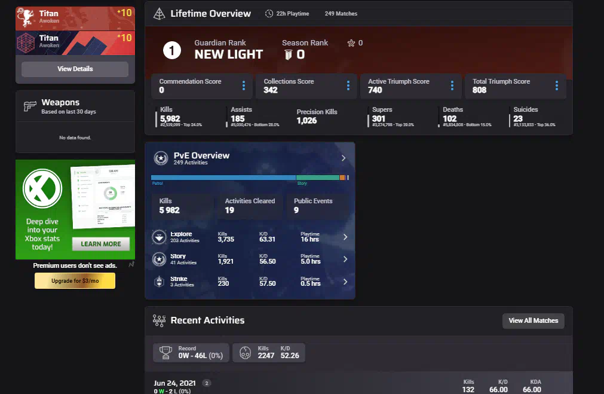
Task: Expand the PvE Overview panel arrow
Action: 344,158
